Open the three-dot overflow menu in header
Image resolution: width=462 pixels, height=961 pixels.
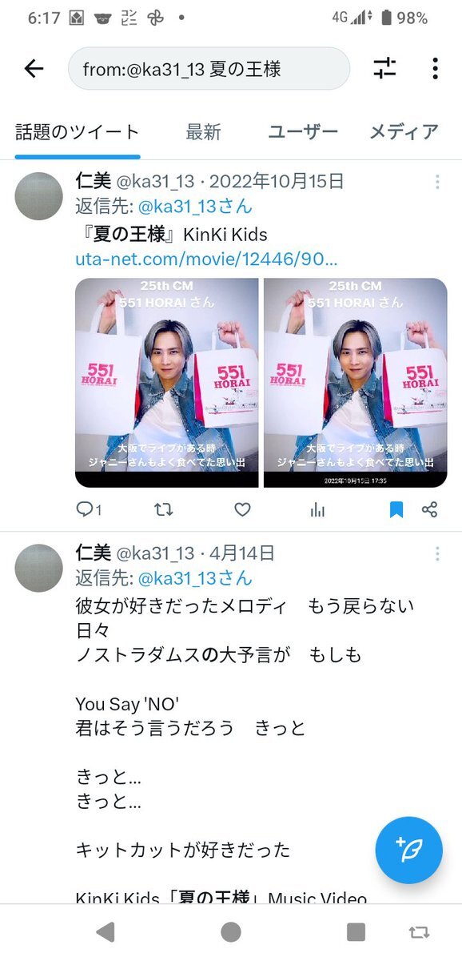[x=435, y=69]
